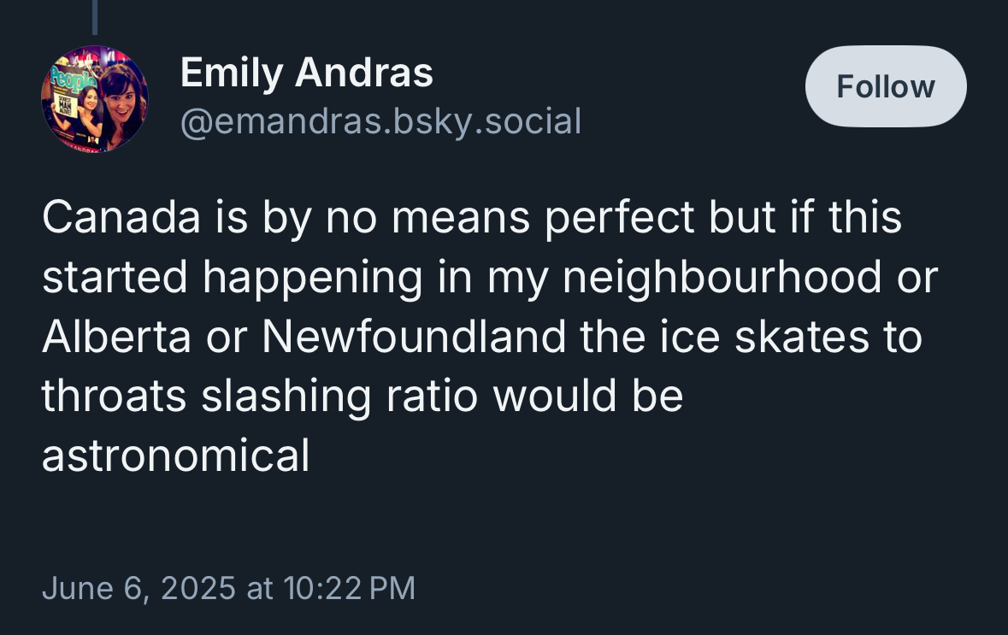The height and width of the screenshot is (635, 1008).
Task: Click the word "throats" in the post
Action: 114,397
